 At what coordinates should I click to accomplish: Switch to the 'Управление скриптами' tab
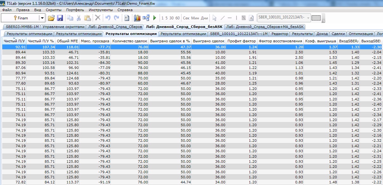click(64, 27)
